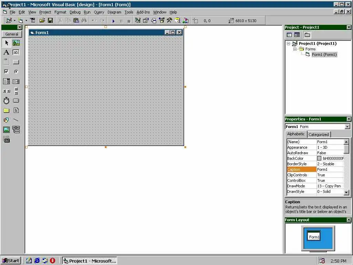Select the Line control tool
The height and width of the screenshot is (265, 353).
pyautogui.click(x=16, y=120)
